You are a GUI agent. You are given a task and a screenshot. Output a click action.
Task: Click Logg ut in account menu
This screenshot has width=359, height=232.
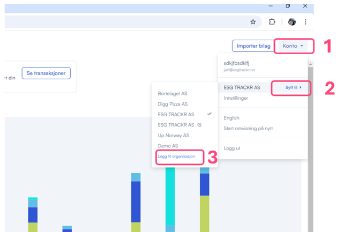coord(233,148)
